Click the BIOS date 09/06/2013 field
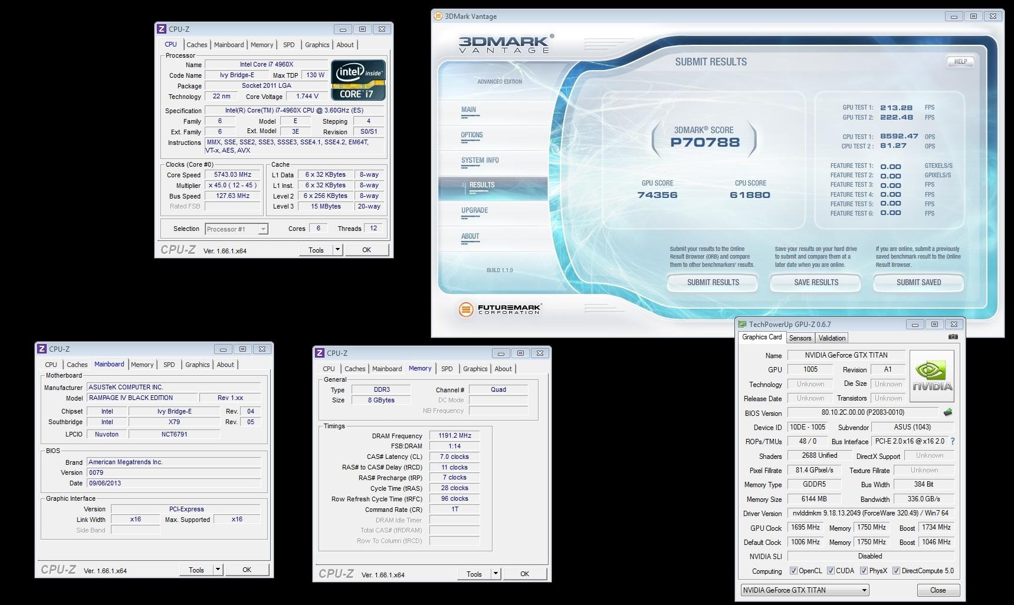 point(173,483)
